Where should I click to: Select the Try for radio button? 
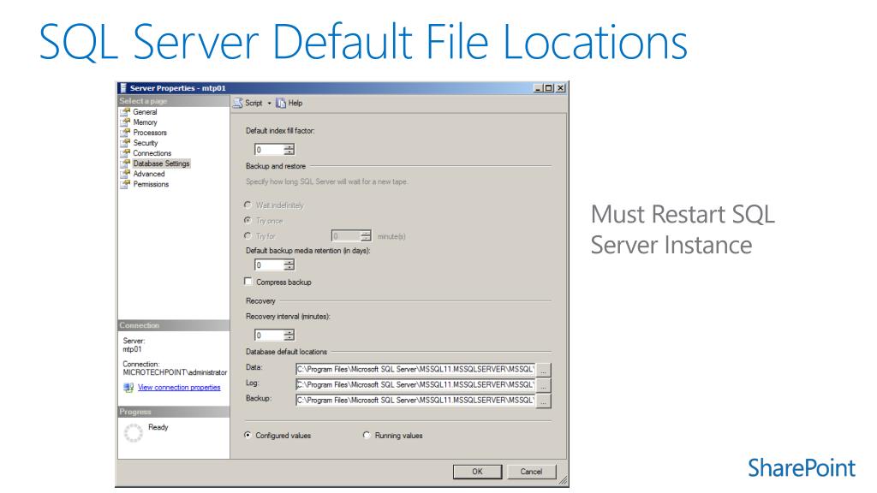pyautogui.click(x=248, y=236)
